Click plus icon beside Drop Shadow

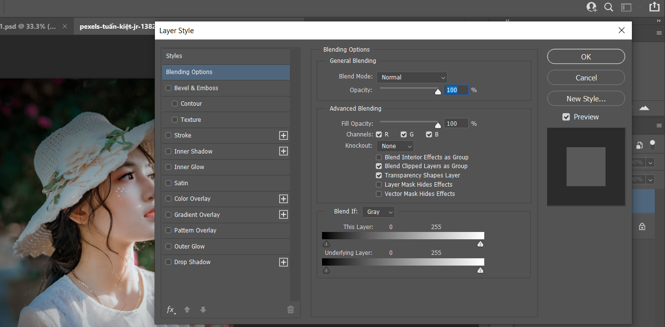pos(283,262)
